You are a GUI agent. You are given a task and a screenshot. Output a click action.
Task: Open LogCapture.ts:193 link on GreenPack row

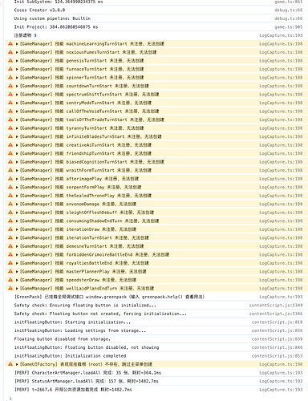pos(281,297)
